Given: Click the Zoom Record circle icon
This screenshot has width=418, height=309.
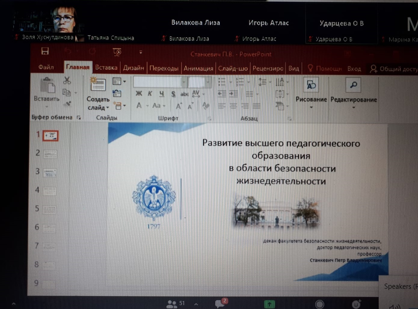Looking at the screenshot, I should [x=319, y=304].
